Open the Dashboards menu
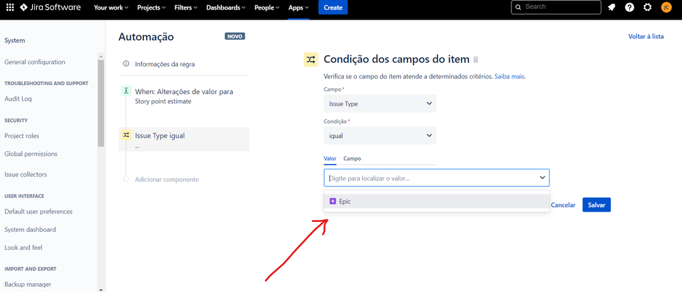 pos(226,7)
